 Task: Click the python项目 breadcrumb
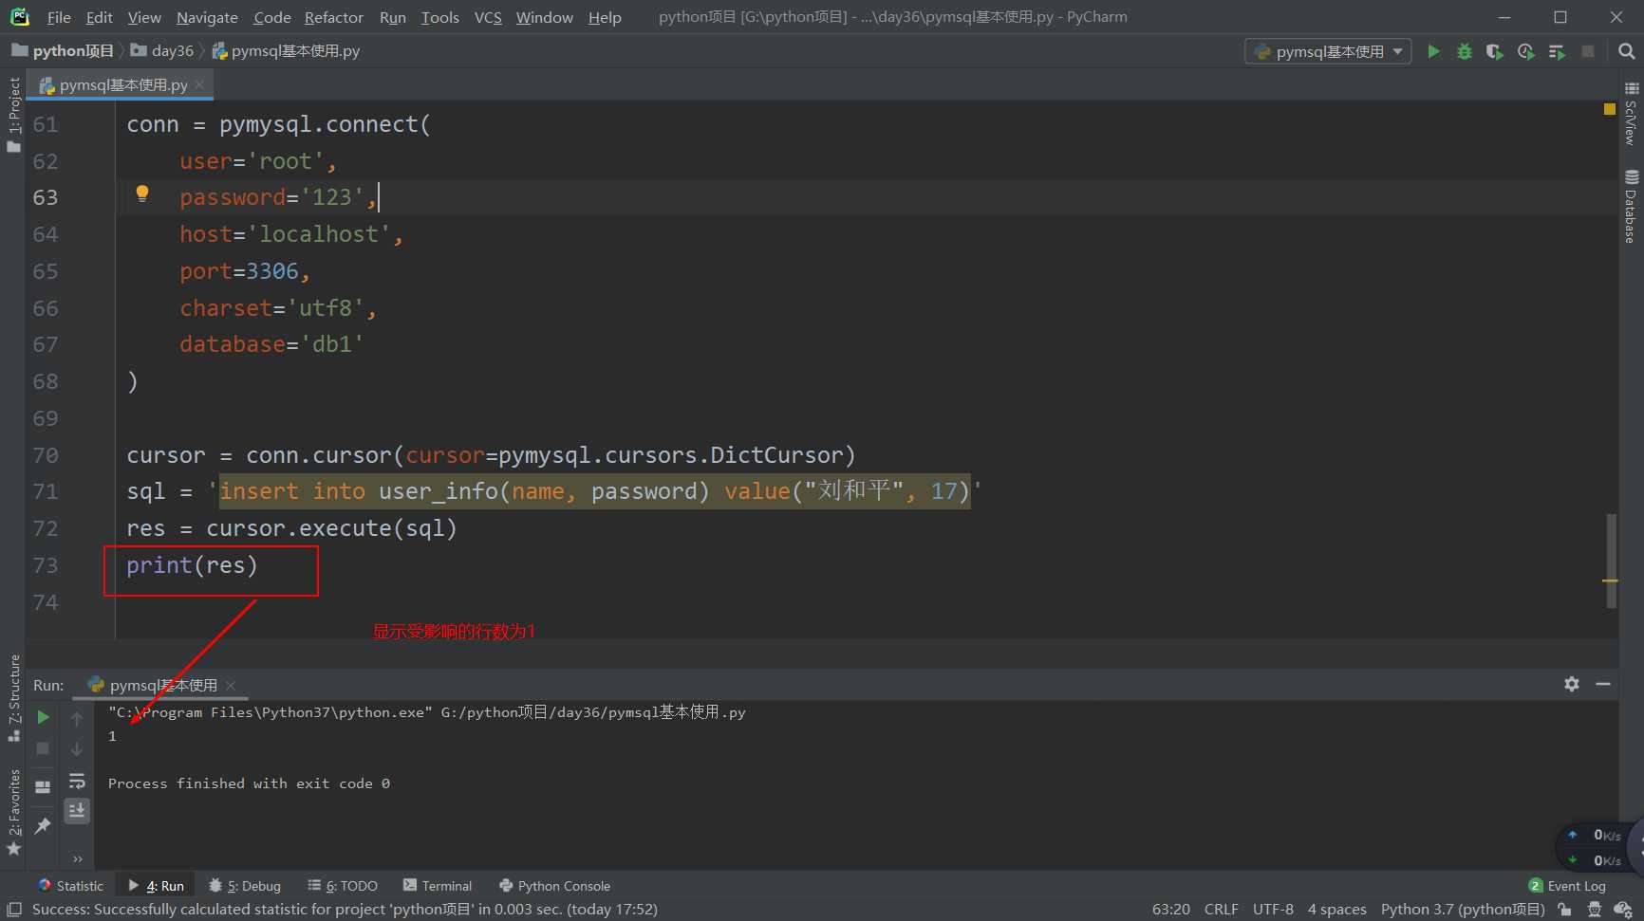(63, 51)
